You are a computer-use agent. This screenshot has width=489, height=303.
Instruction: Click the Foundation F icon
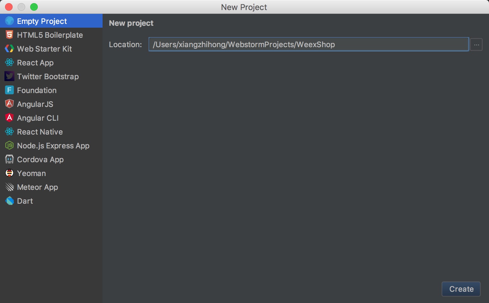pyautogui.click(x=9, y=90)
